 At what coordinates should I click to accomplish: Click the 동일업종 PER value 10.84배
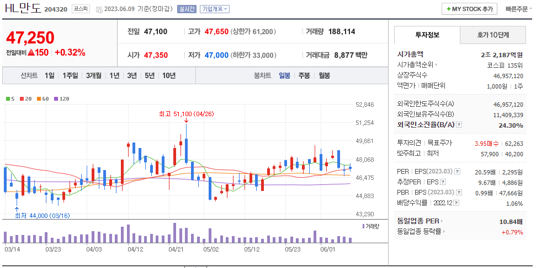(x=511, y=222)
